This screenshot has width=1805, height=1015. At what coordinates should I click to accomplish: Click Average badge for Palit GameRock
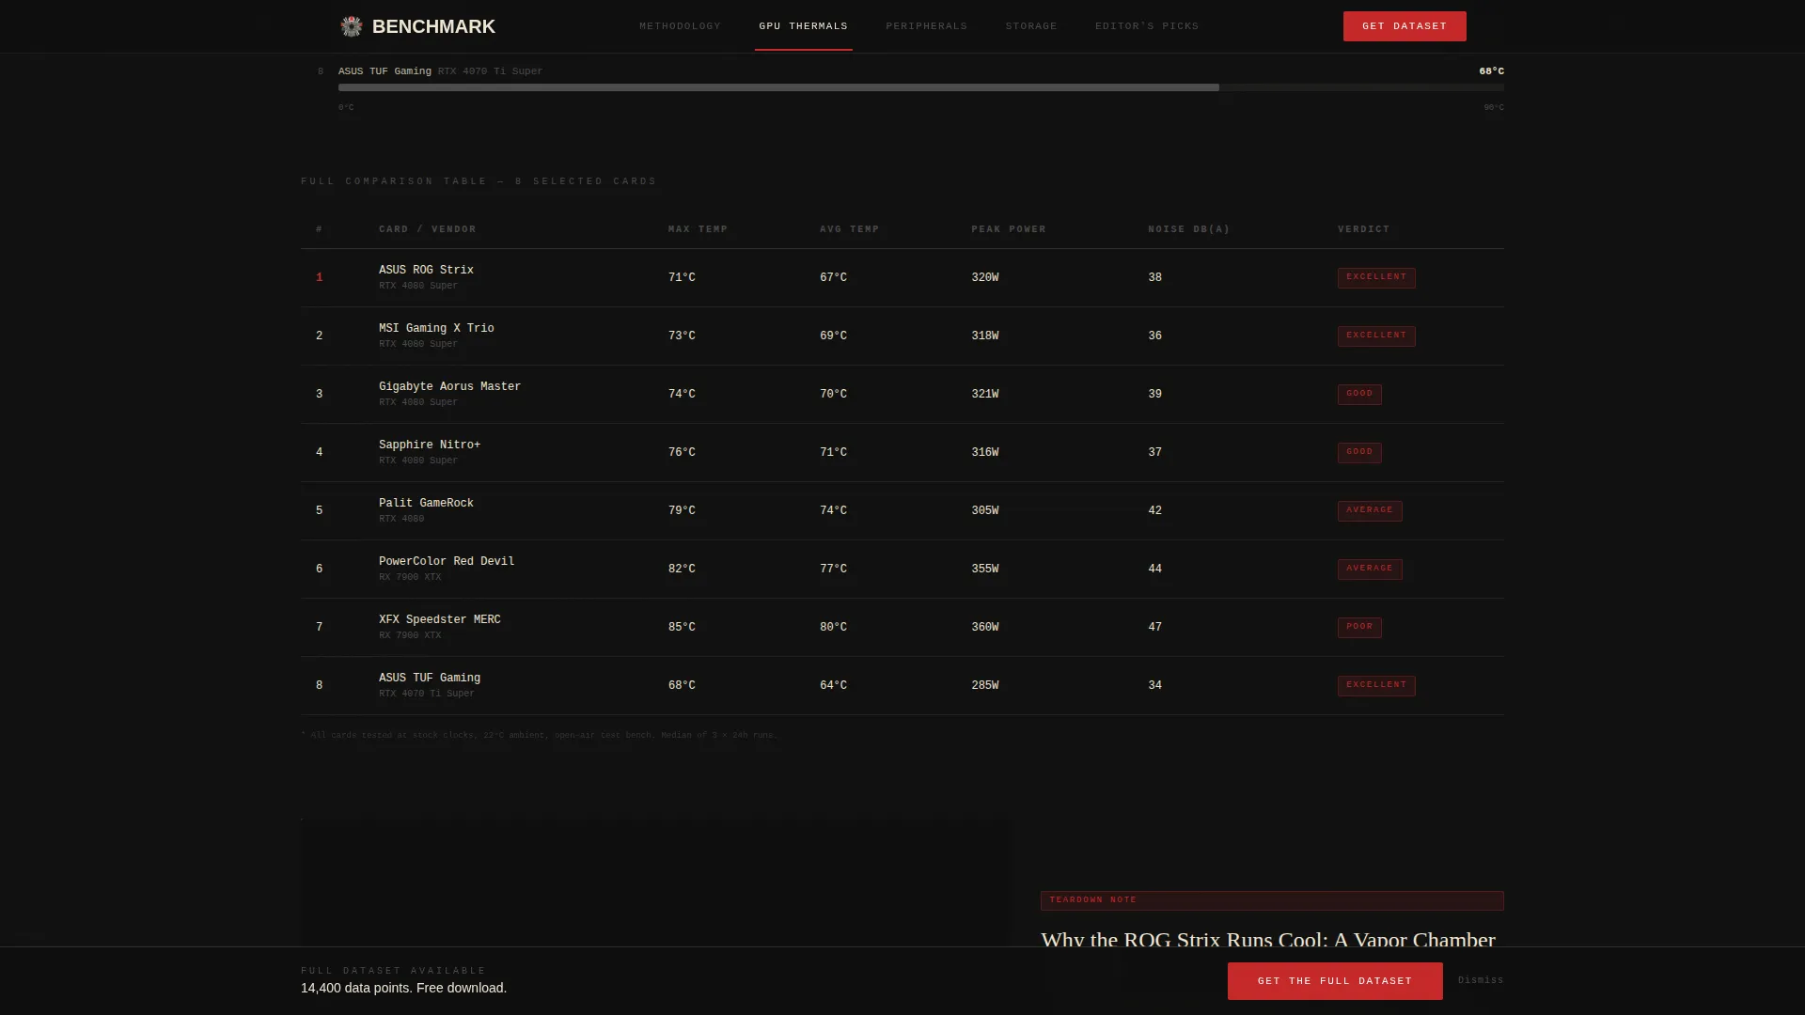1370,510
